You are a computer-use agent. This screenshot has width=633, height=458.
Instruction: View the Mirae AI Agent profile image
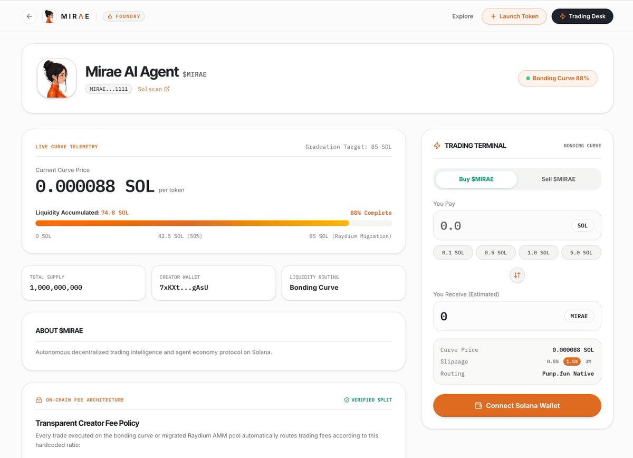[56, 78]
